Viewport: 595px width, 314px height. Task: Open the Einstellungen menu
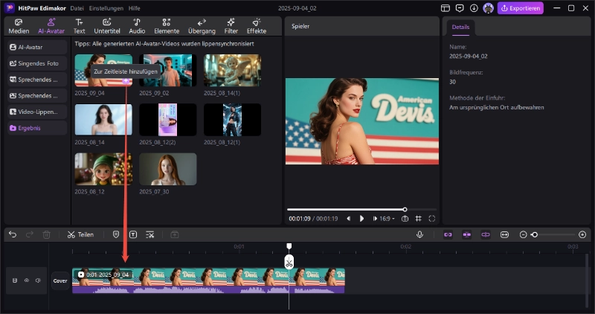pos(106,8)
